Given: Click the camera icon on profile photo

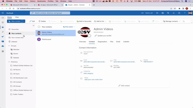Looking at the screenshot, I should point(79,32).
